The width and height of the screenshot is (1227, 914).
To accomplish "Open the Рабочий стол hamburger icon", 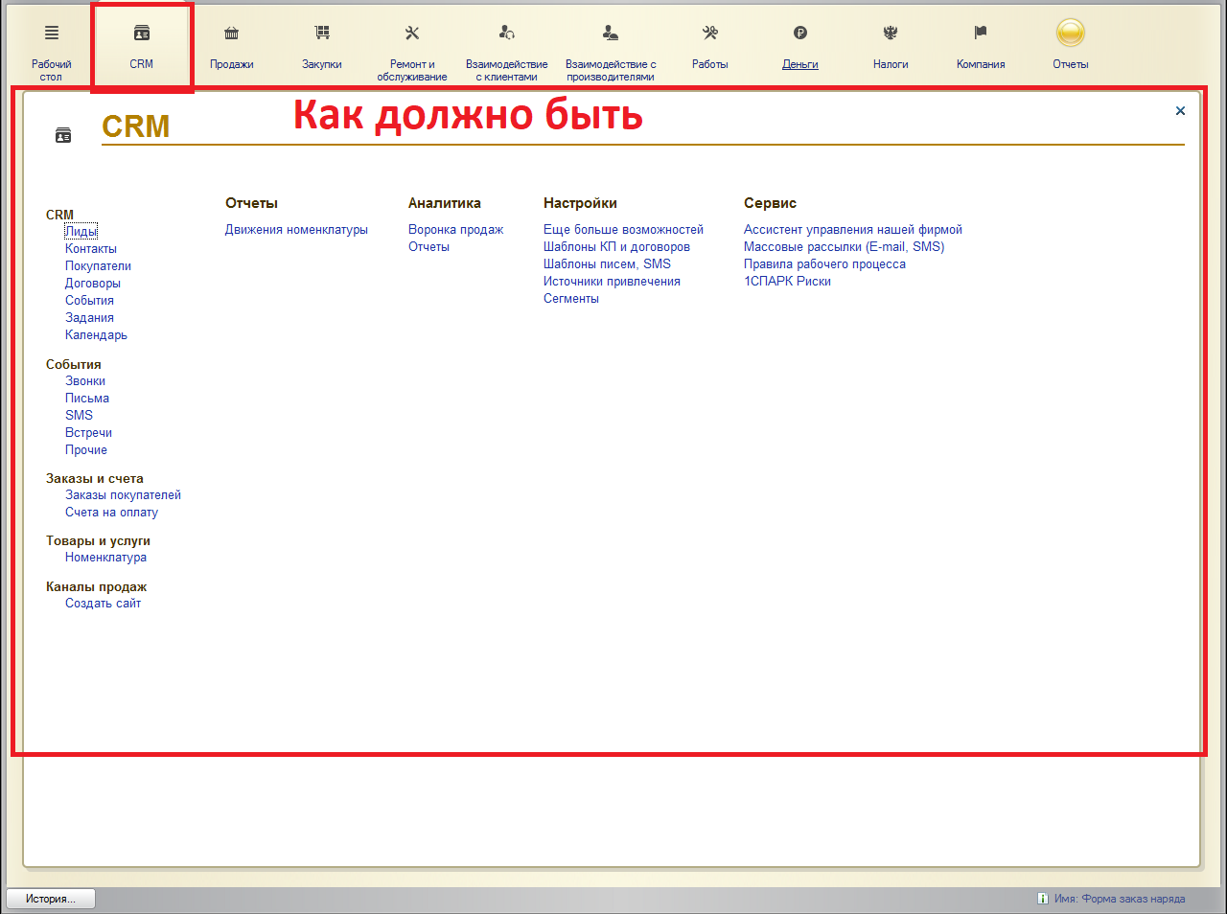I will point(52,34).
